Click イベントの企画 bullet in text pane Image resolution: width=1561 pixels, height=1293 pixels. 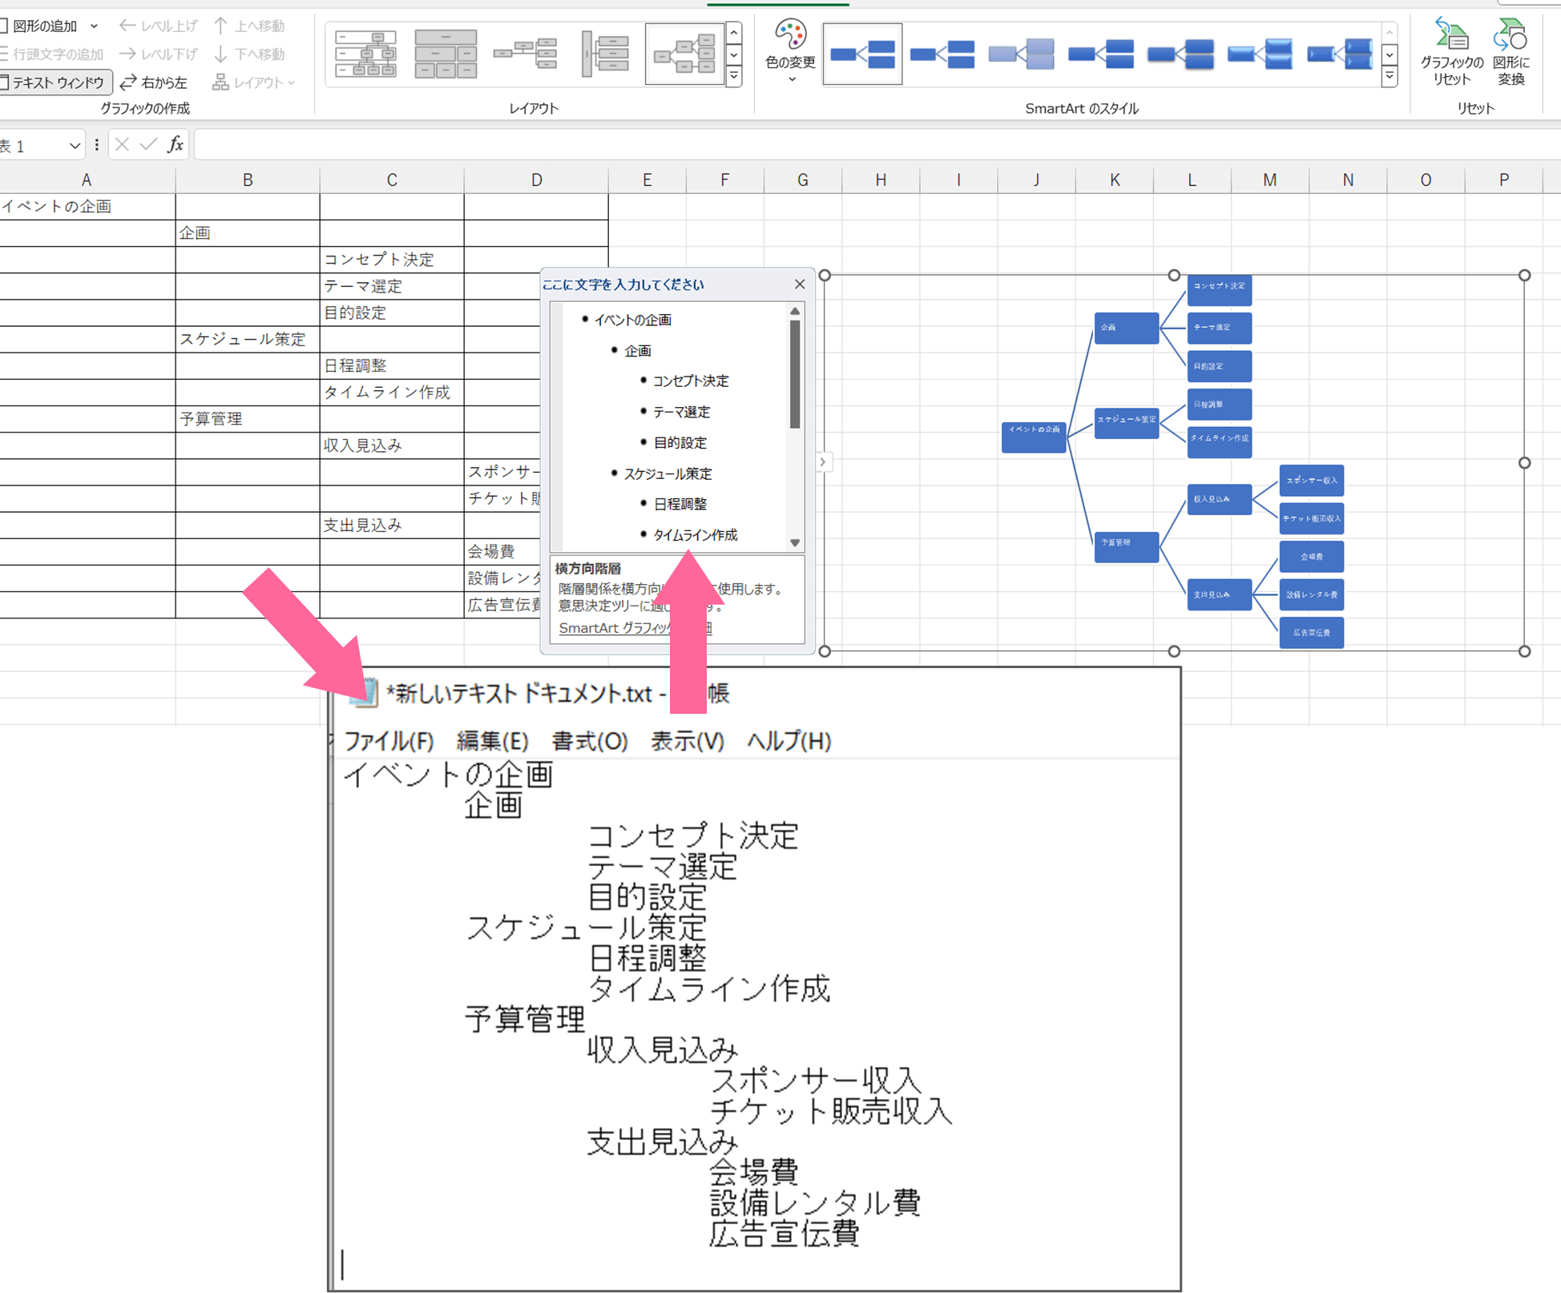pyautogui.click(x=632, y=320)
